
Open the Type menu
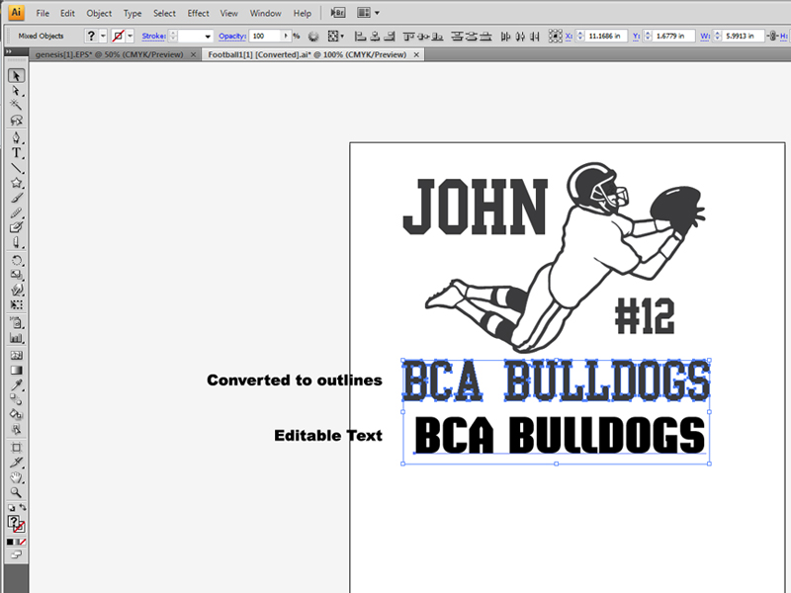[x=132, y=13]
